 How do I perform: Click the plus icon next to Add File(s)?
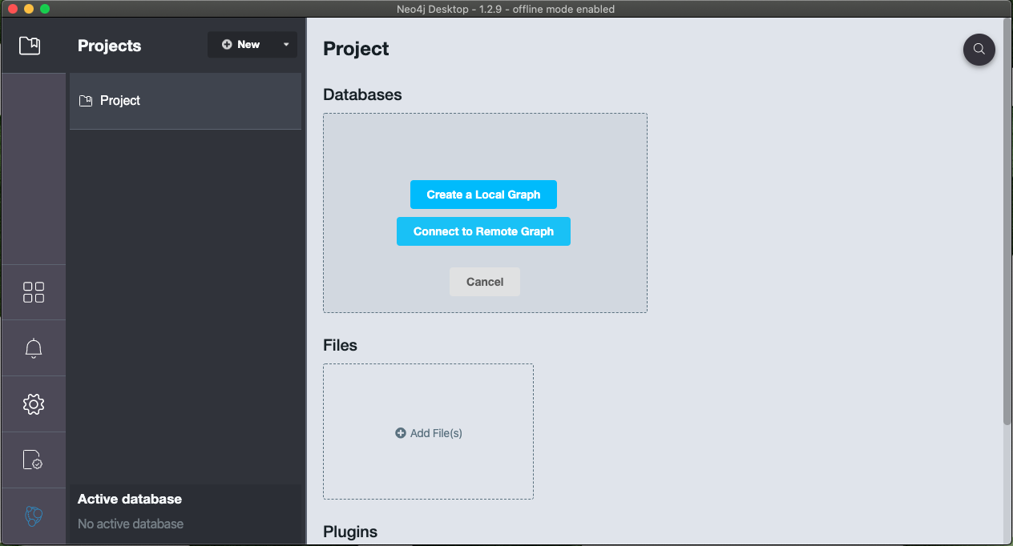[x=400, y=432]
